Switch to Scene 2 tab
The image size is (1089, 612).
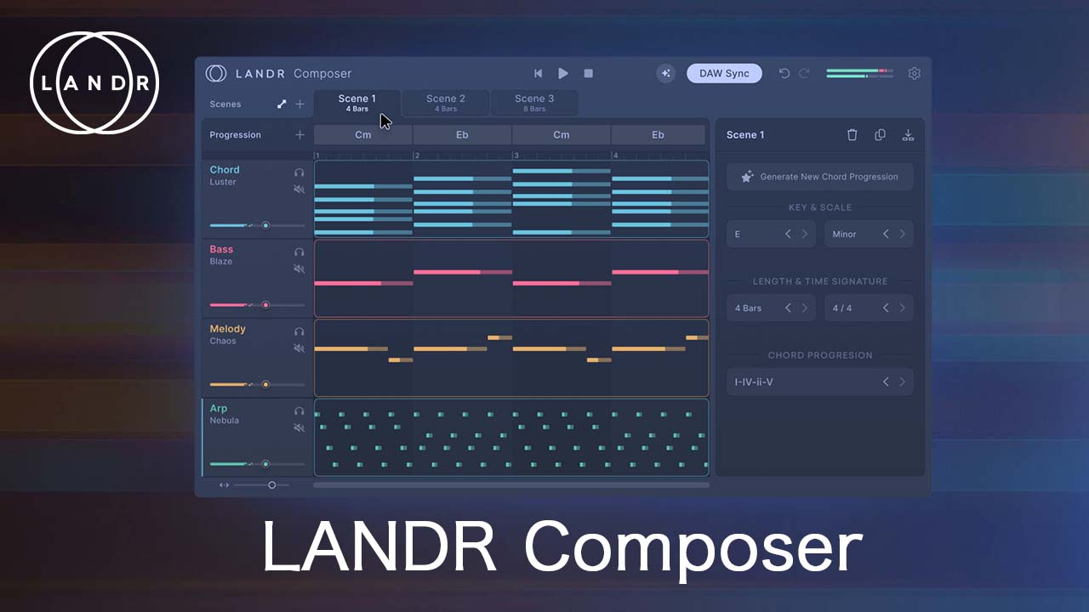coord(446,103)
